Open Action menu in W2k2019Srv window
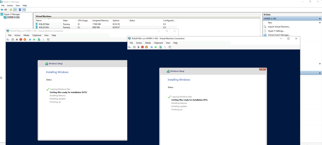 (139, 43)
